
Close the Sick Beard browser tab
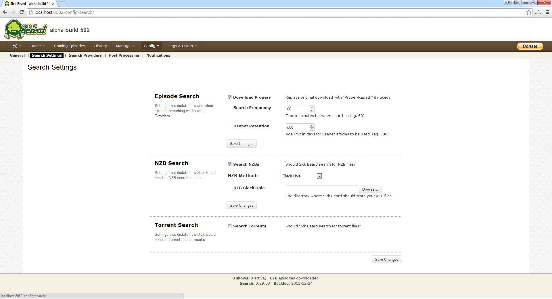point(53,4)
